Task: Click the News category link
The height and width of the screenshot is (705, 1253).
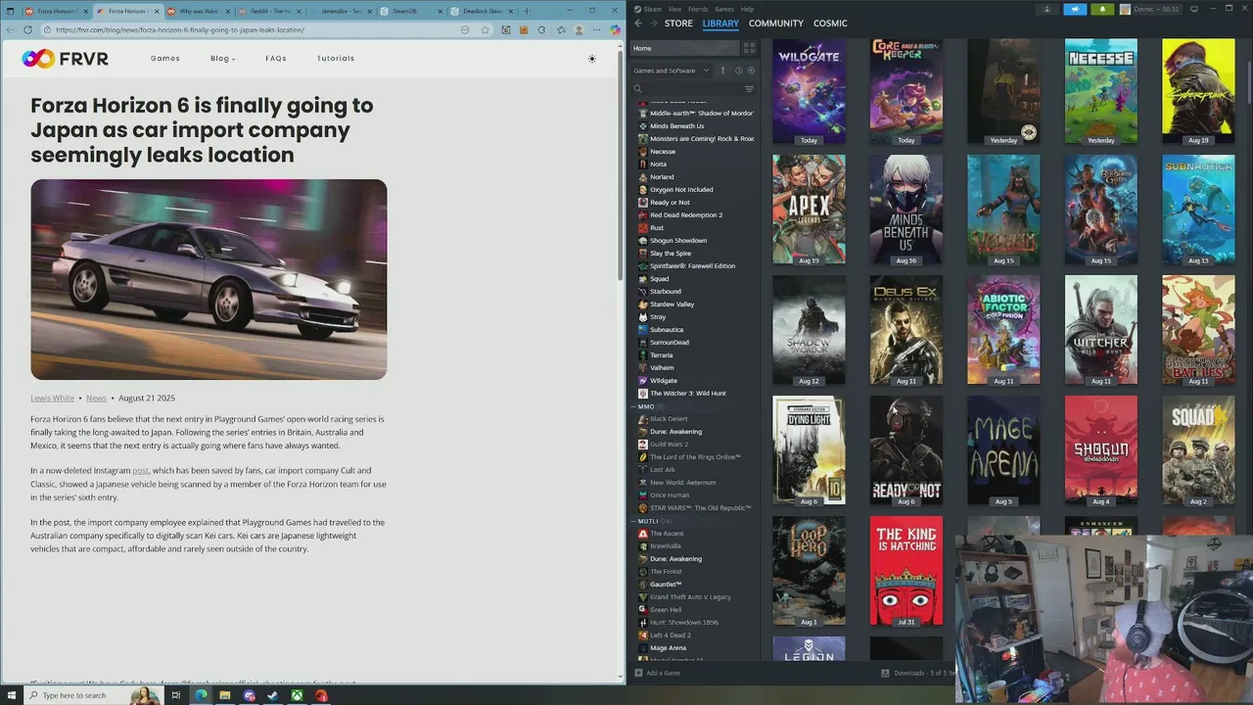Action: tap(96, 399)
